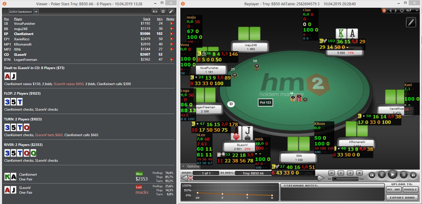
Task: Open note flag for VovaPunisher
Action: (x=172, y=24)
